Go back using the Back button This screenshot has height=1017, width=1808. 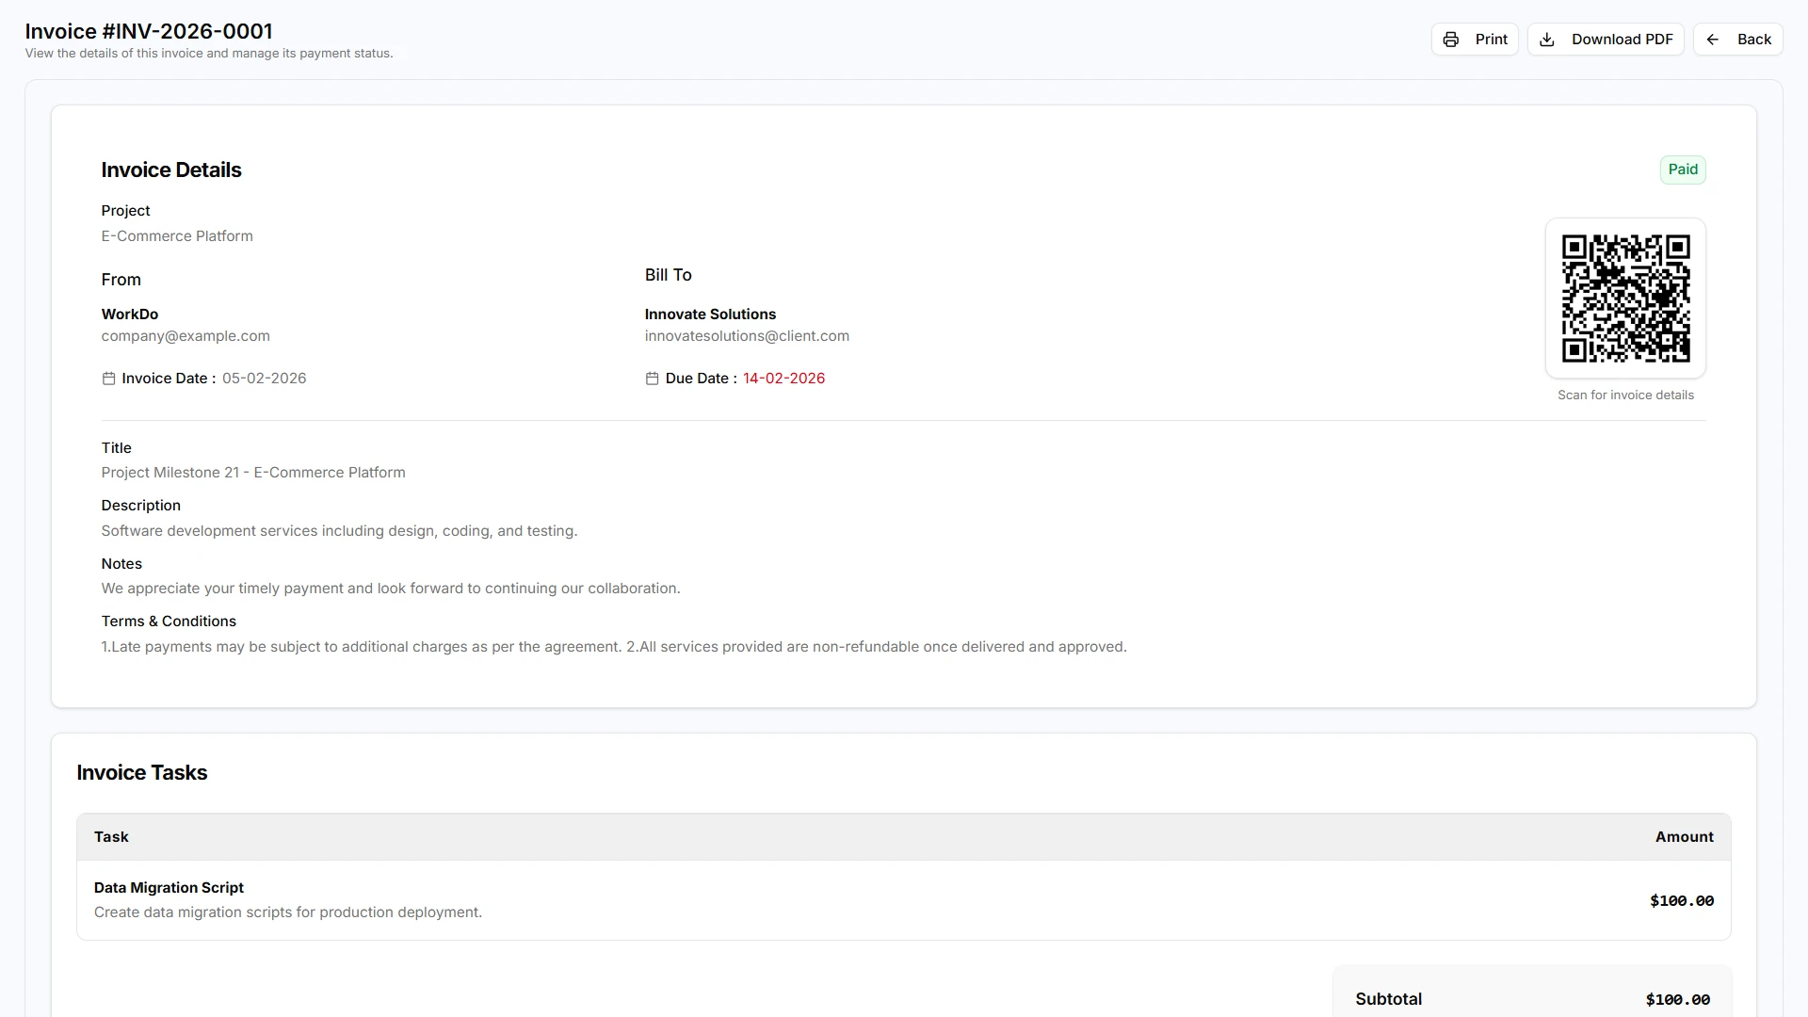1738,40
